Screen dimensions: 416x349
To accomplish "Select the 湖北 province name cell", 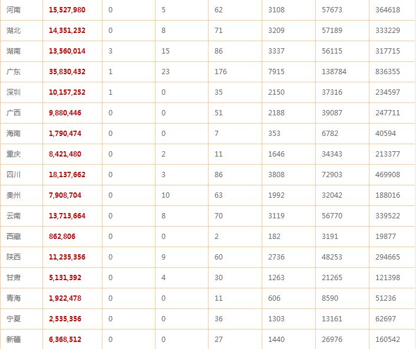I will [14, 31].
